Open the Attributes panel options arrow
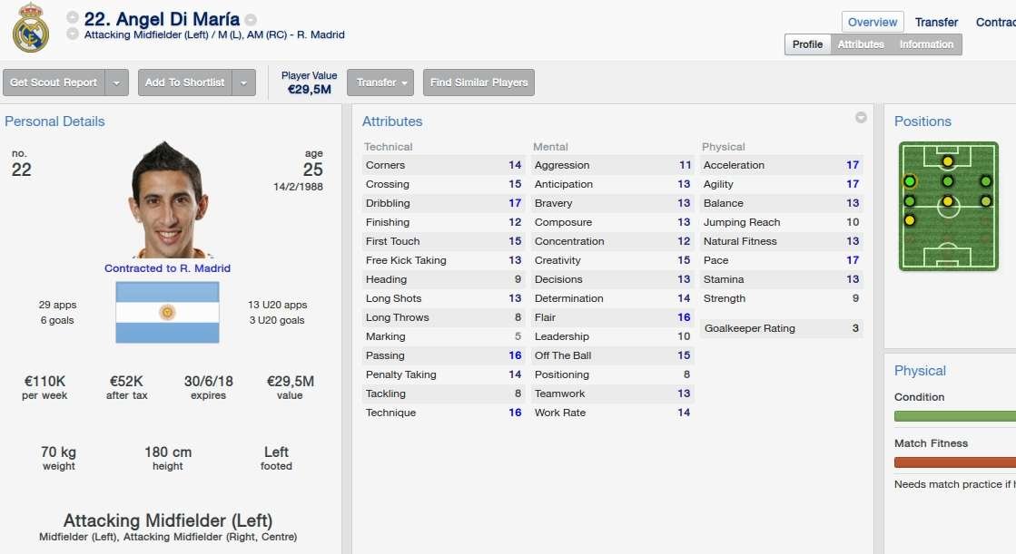 point(861,118)
